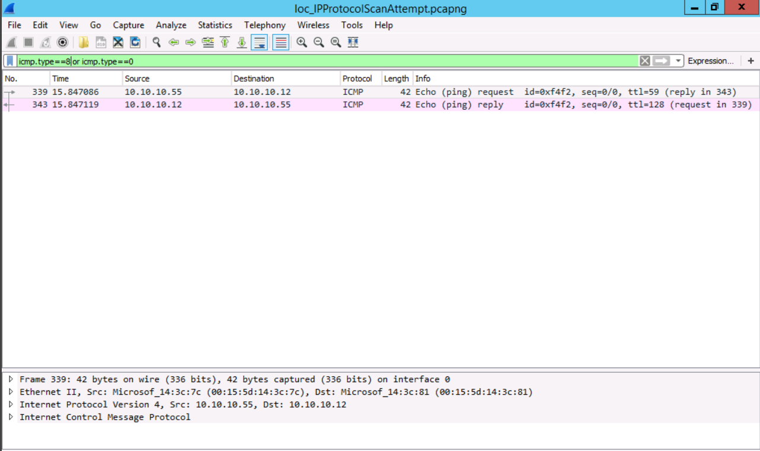The height and width of the screenshot is (451, 760).
Task: Expand Internet Protocol Version 4 row
Action: (11, 404)
